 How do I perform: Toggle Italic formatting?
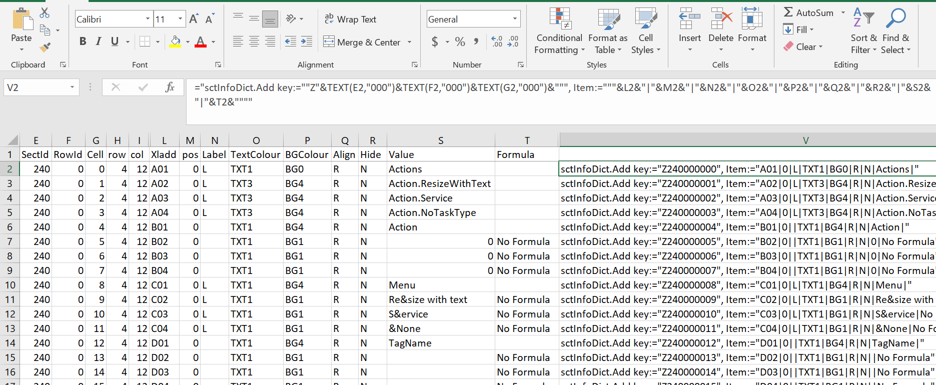point(99,42)
